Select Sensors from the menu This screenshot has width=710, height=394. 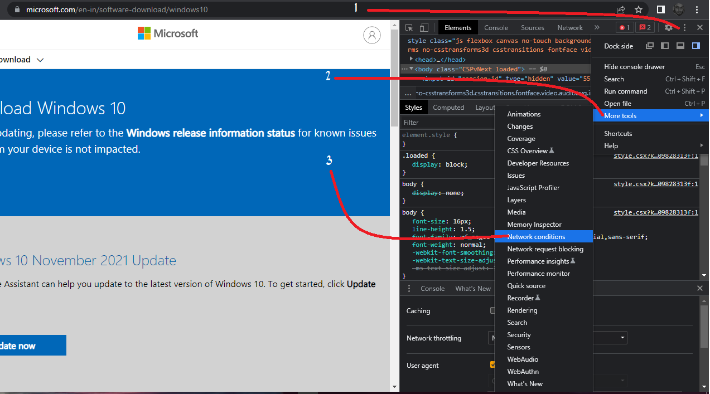[543, 347]
